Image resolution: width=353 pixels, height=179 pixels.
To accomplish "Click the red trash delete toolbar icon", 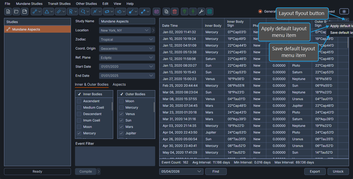I will (x=175, y=12).
